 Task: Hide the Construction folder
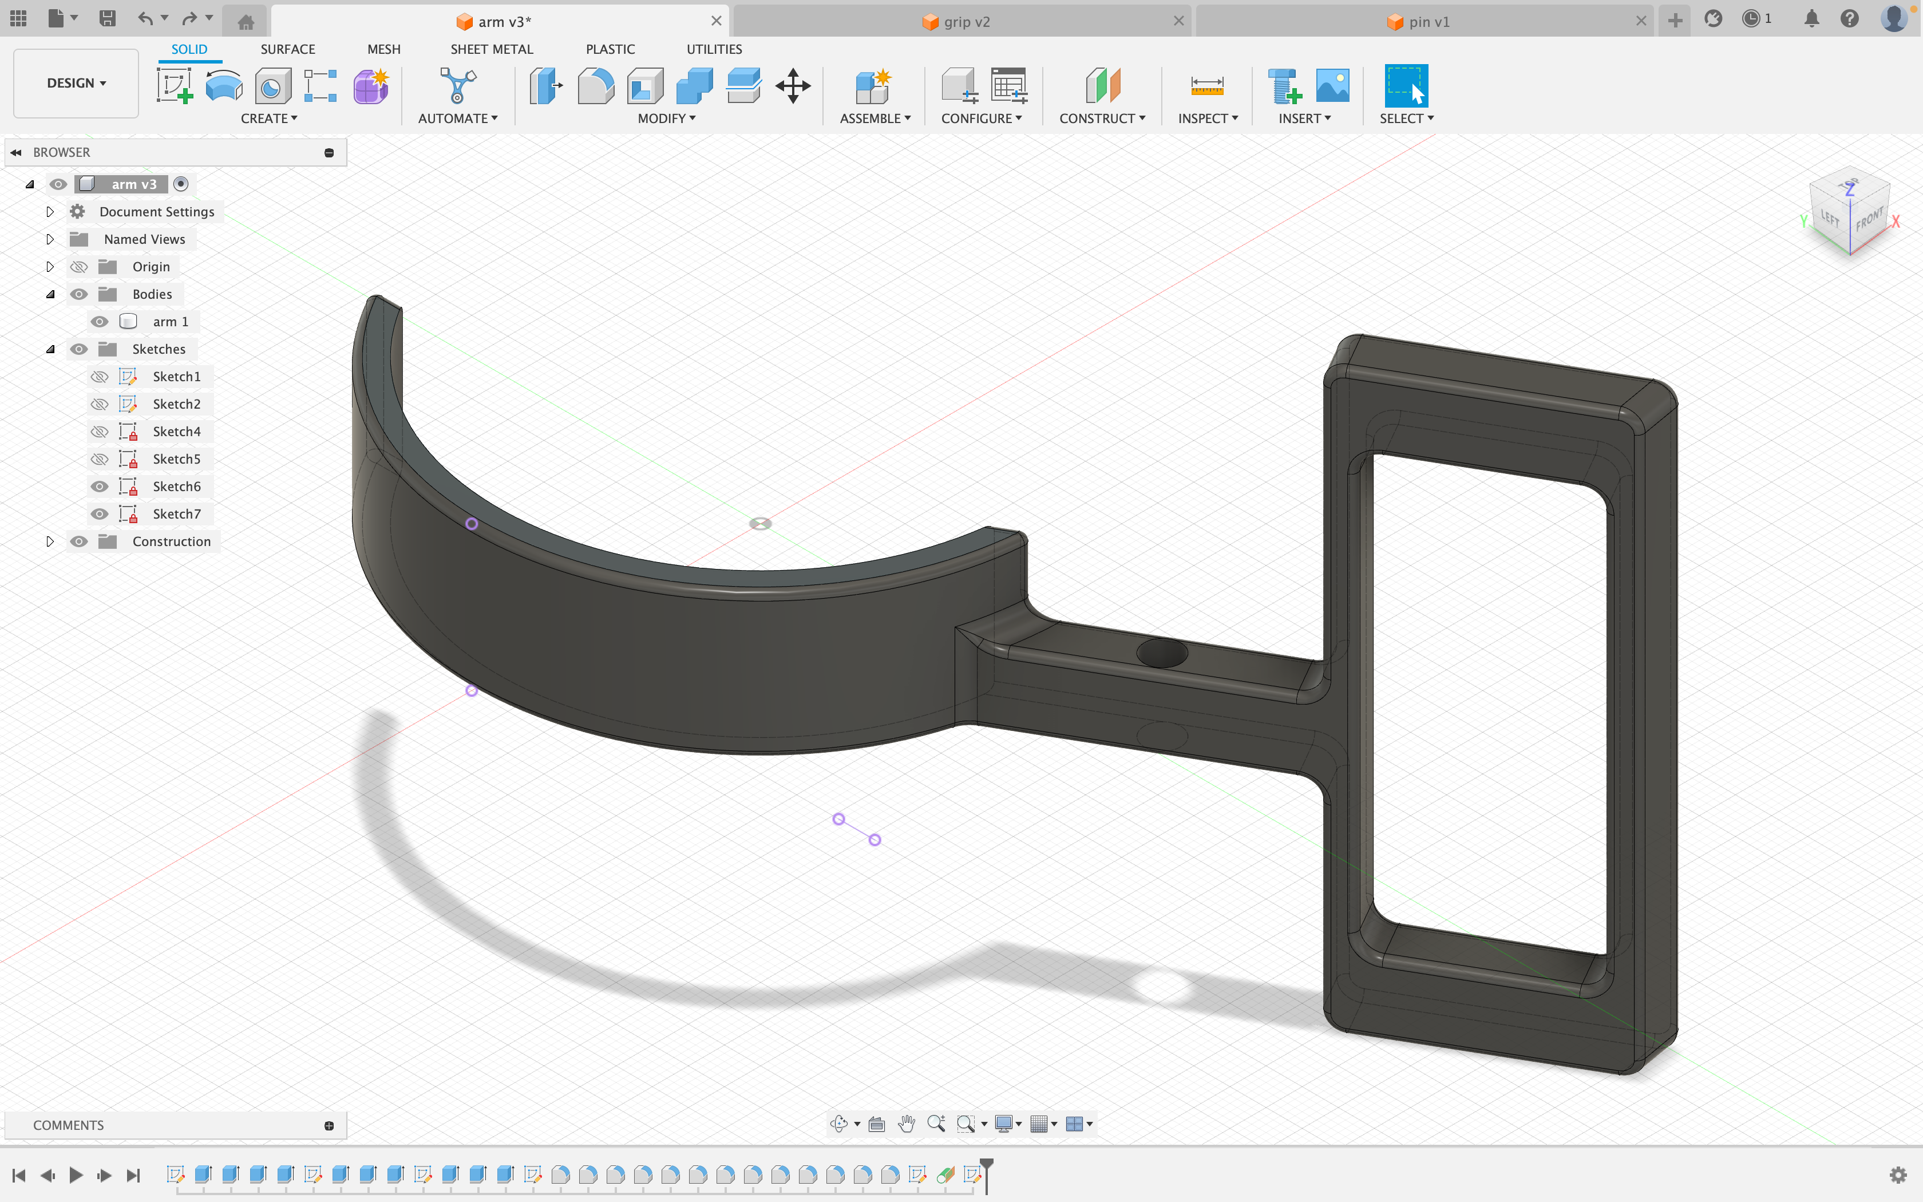79,541
